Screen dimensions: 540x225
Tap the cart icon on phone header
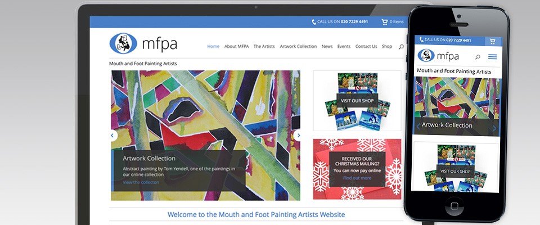pos(493,42)
